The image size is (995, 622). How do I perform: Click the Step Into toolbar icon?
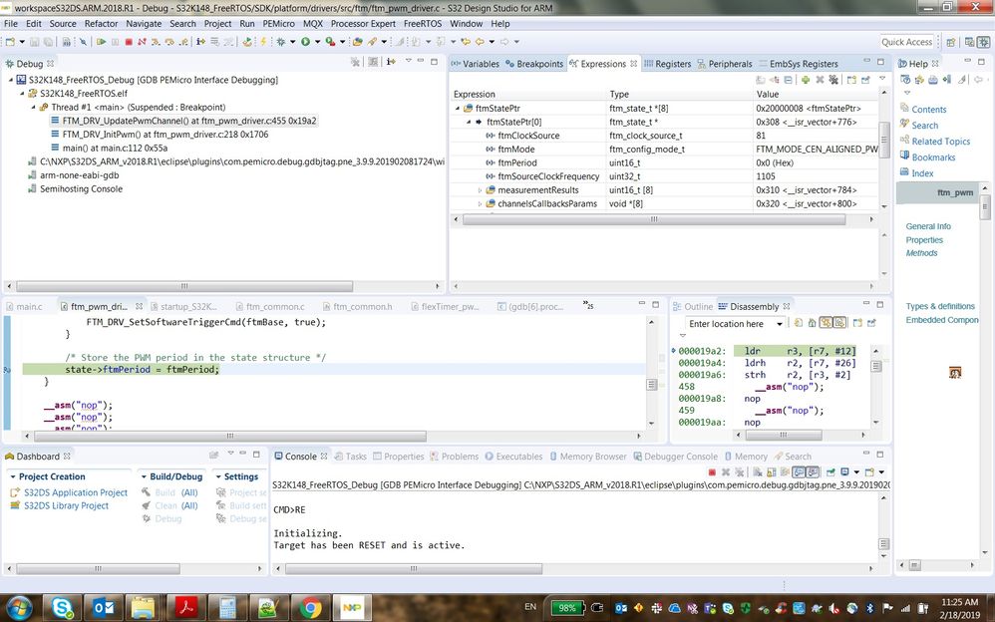(156, 42)
